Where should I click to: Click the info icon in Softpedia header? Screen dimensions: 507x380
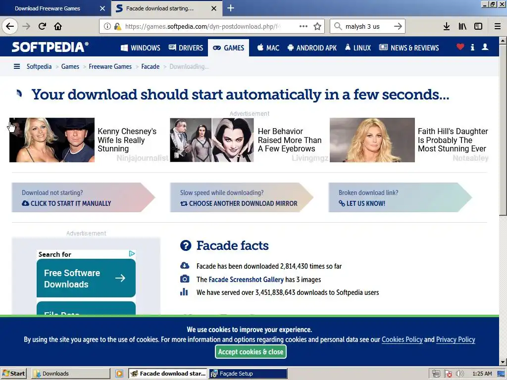[472, 47]
